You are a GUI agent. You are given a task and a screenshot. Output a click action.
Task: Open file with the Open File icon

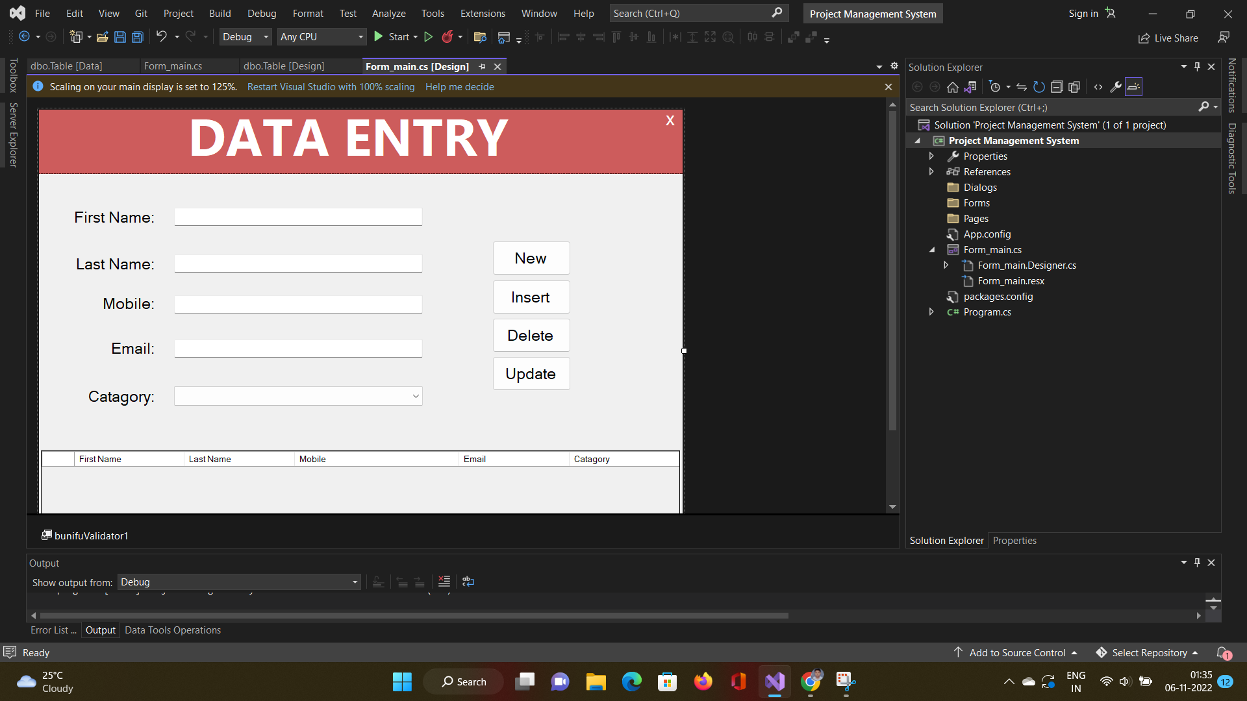point(102,37)
